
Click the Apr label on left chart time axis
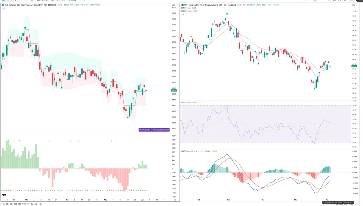tap(67, 200)
